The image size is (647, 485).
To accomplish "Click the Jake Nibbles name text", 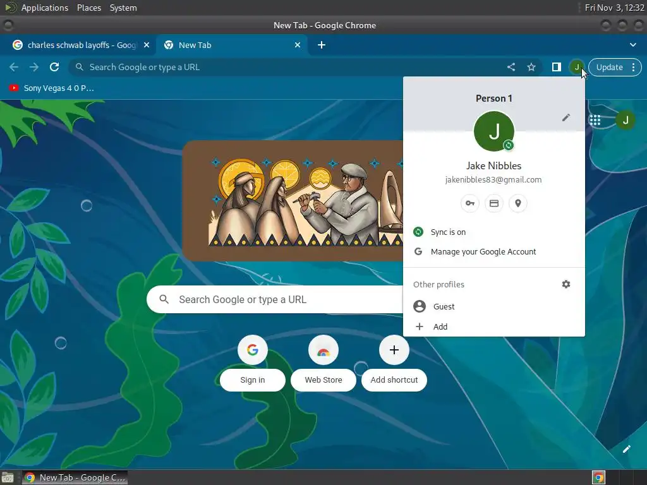I will (x=494, y=166).
